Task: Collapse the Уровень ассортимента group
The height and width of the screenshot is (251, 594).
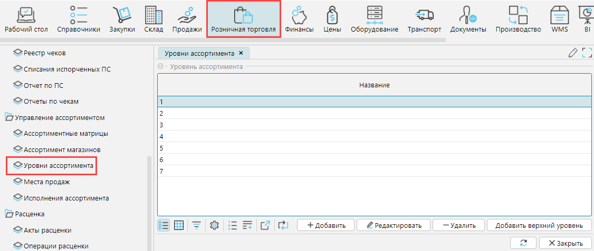Action: [x=161, y=67]
